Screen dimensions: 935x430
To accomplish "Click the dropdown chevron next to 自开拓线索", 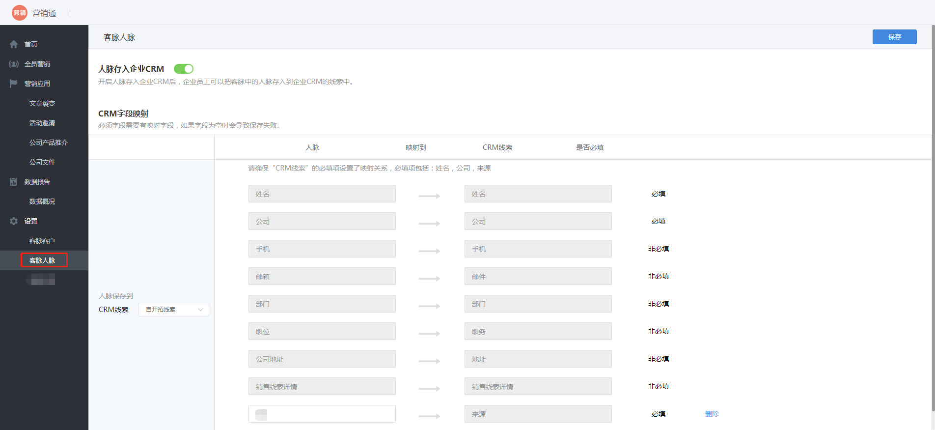I will [x=200, y=310].
